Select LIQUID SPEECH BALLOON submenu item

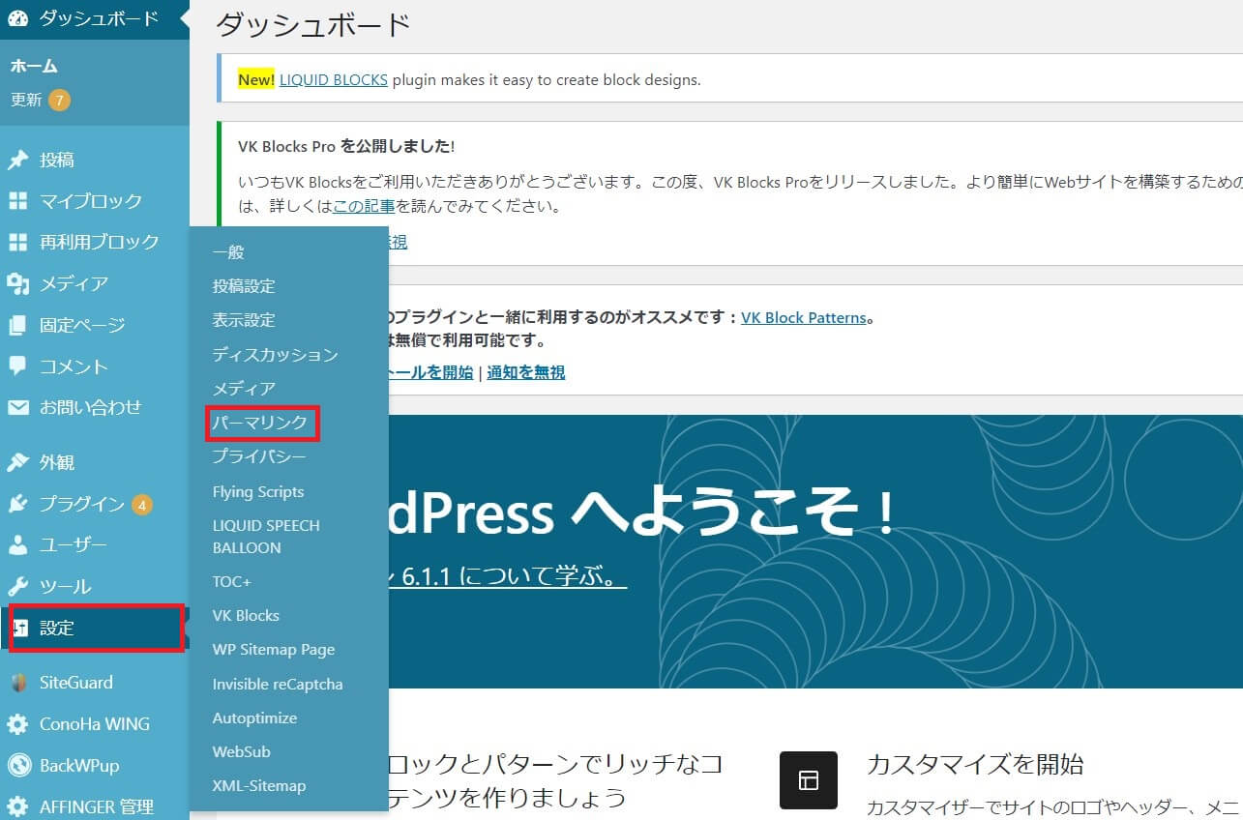(x=266, y=537)
